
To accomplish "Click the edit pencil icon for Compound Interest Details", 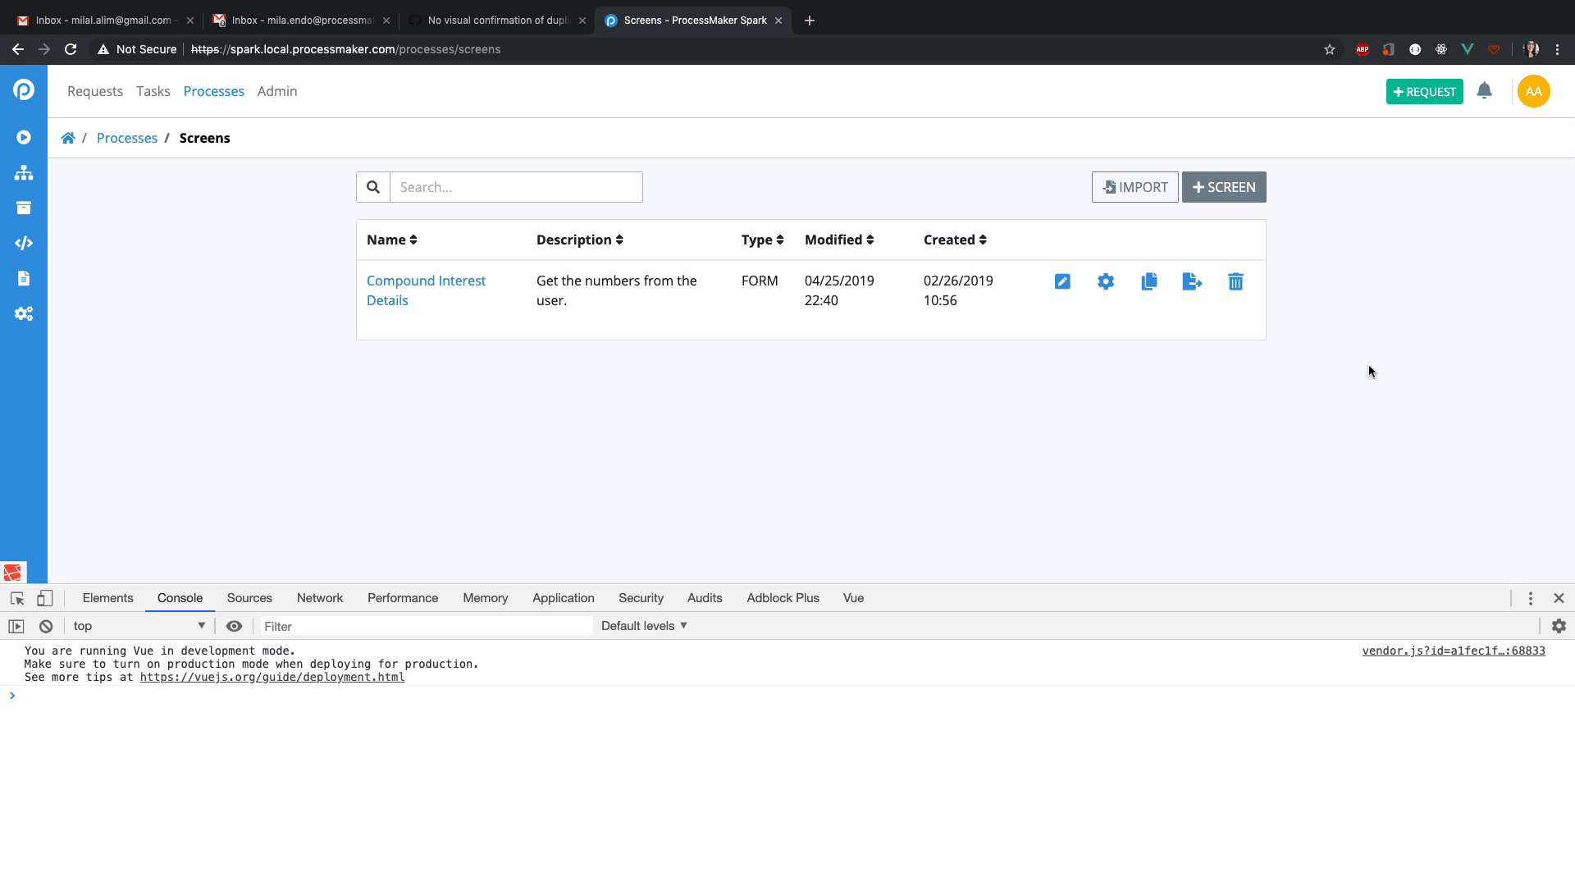I will (1062, 281).
